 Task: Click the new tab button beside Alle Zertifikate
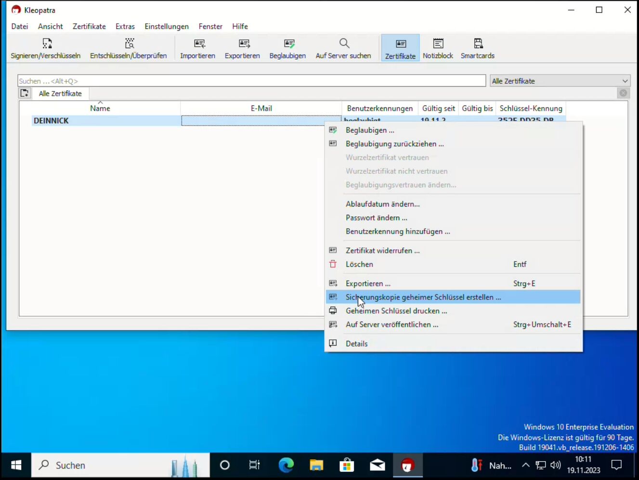[25, 93]
